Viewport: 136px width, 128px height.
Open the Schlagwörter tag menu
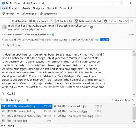(x=50, y=14)
